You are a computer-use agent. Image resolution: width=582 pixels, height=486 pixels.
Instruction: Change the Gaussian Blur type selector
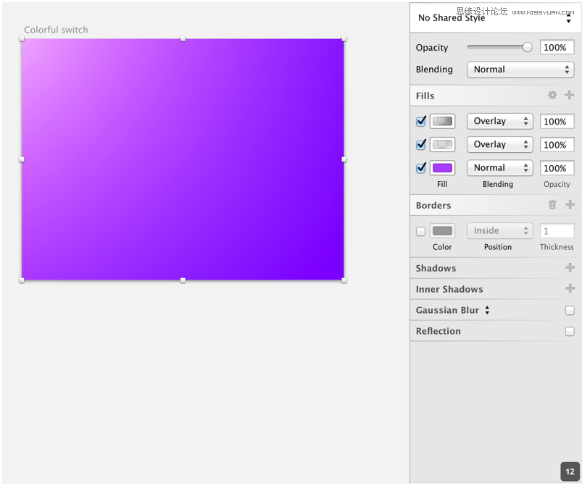point(487,310)
